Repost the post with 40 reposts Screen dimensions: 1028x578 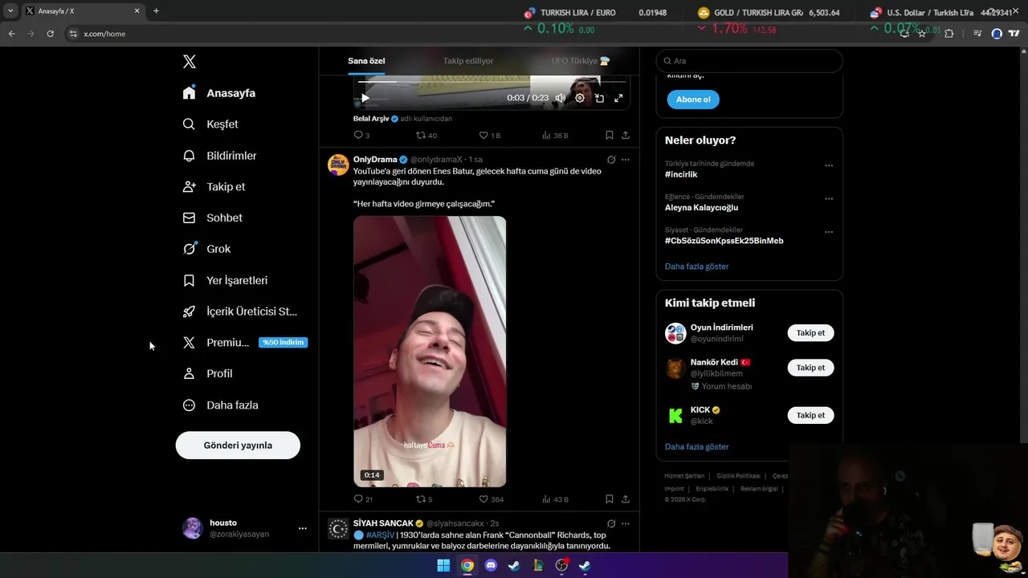[426, 136]
